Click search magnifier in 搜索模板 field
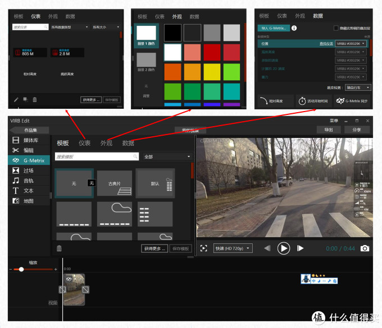Screen dimensions: 382x328 (135, 156)
